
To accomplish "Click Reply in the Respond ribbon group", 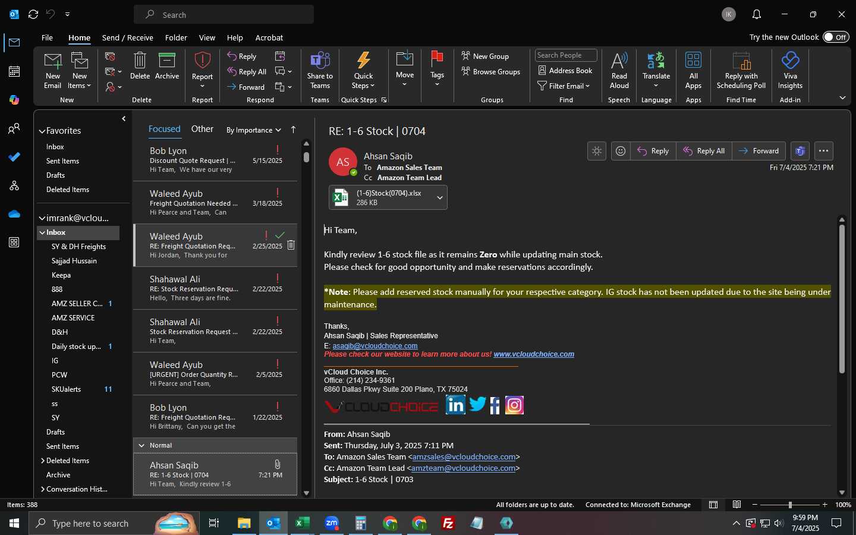I will (x=242, y=56).
